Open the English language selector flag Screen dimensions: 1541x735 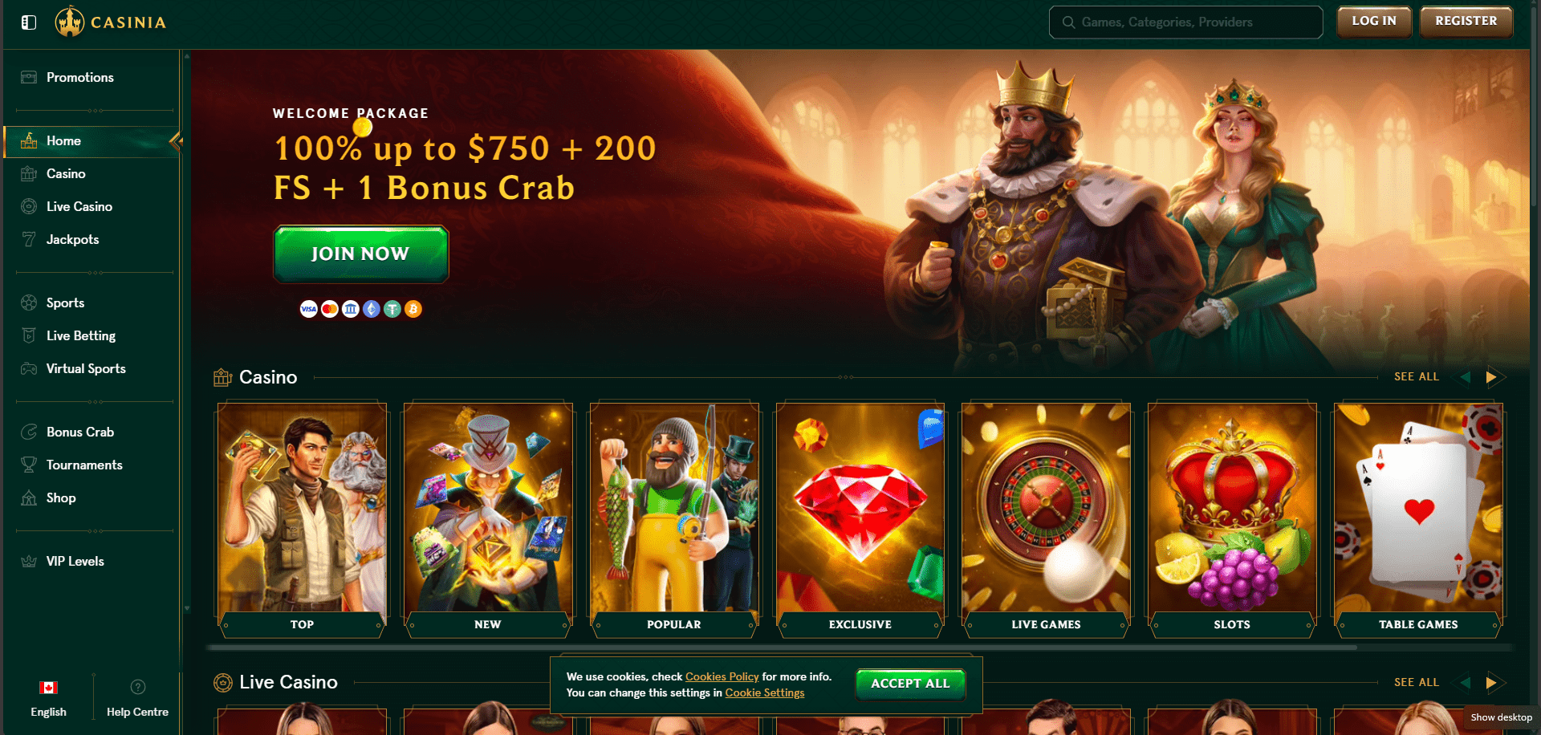pos(48,688)
